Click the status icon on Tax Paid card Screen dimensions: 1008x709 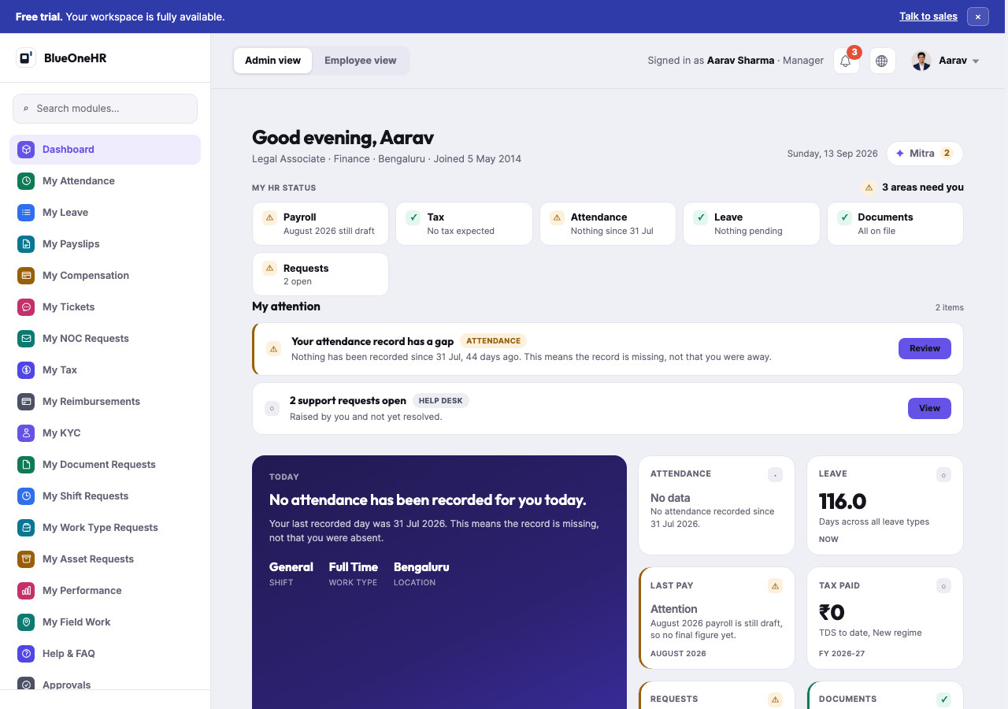pos(943,586)
